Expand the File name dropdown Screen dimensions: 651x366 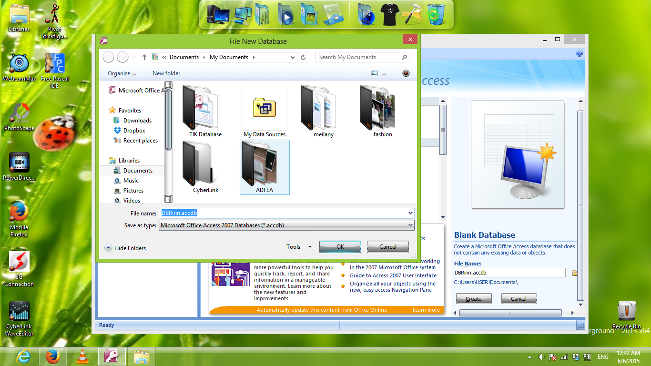(410, 213)
